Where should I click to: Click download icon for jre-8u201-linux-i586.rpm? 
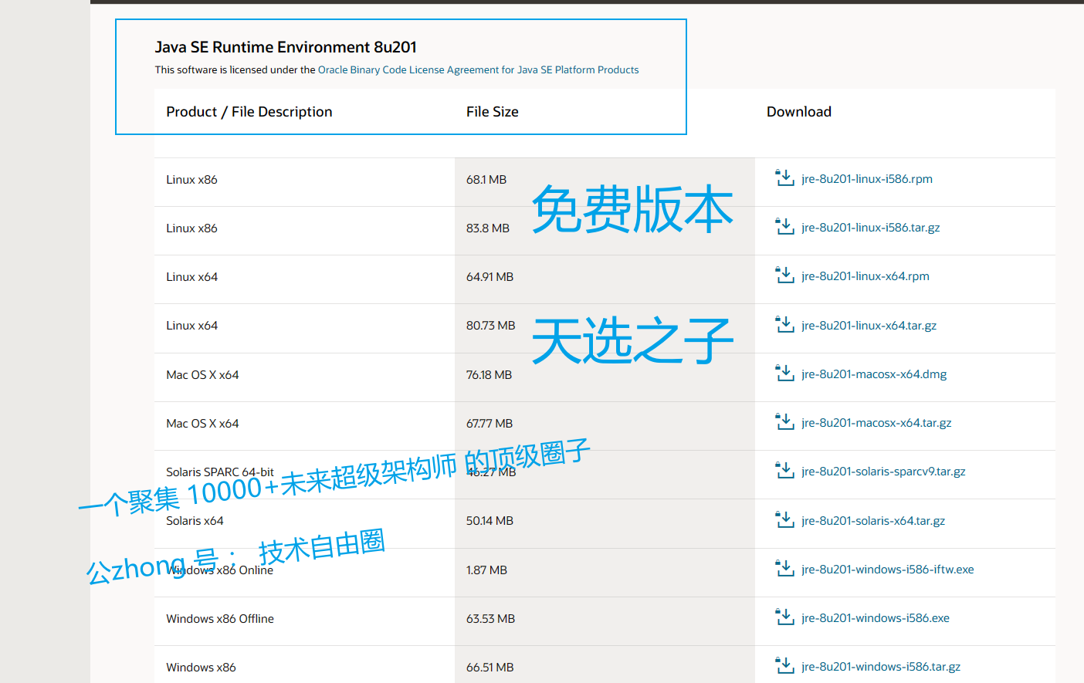tap(784, 178)
